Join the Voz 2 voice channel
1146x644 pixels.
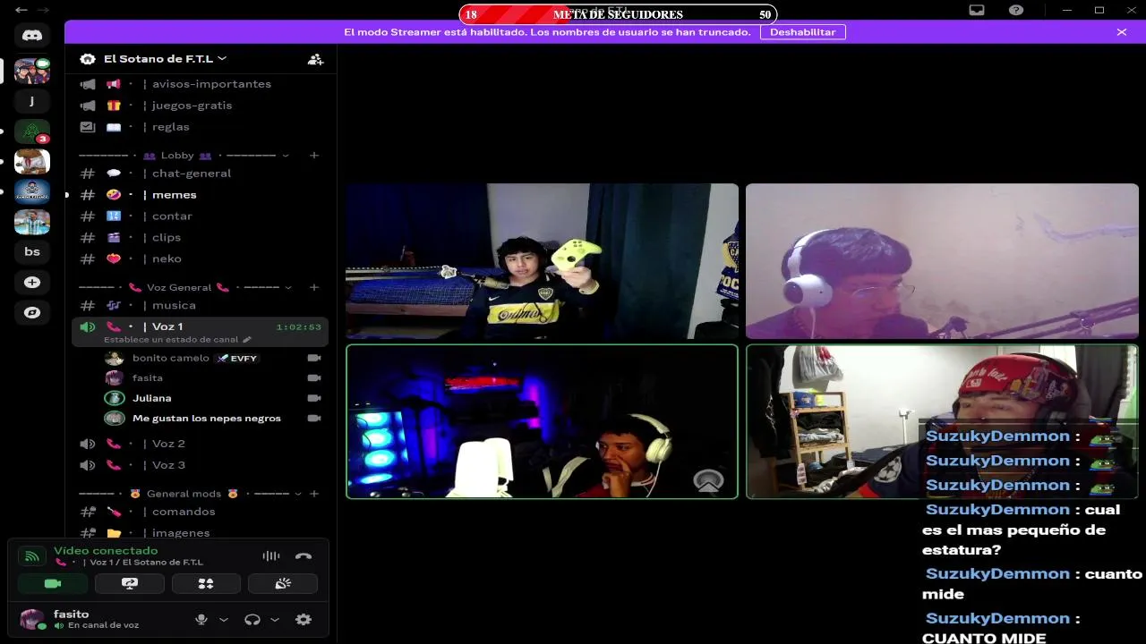point(200,444)
